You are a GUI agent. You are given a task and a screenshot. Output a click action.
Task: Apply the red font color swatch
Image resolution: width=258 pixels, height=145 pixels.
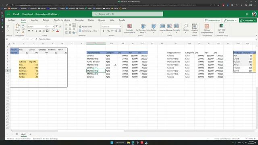pos(58,31)
